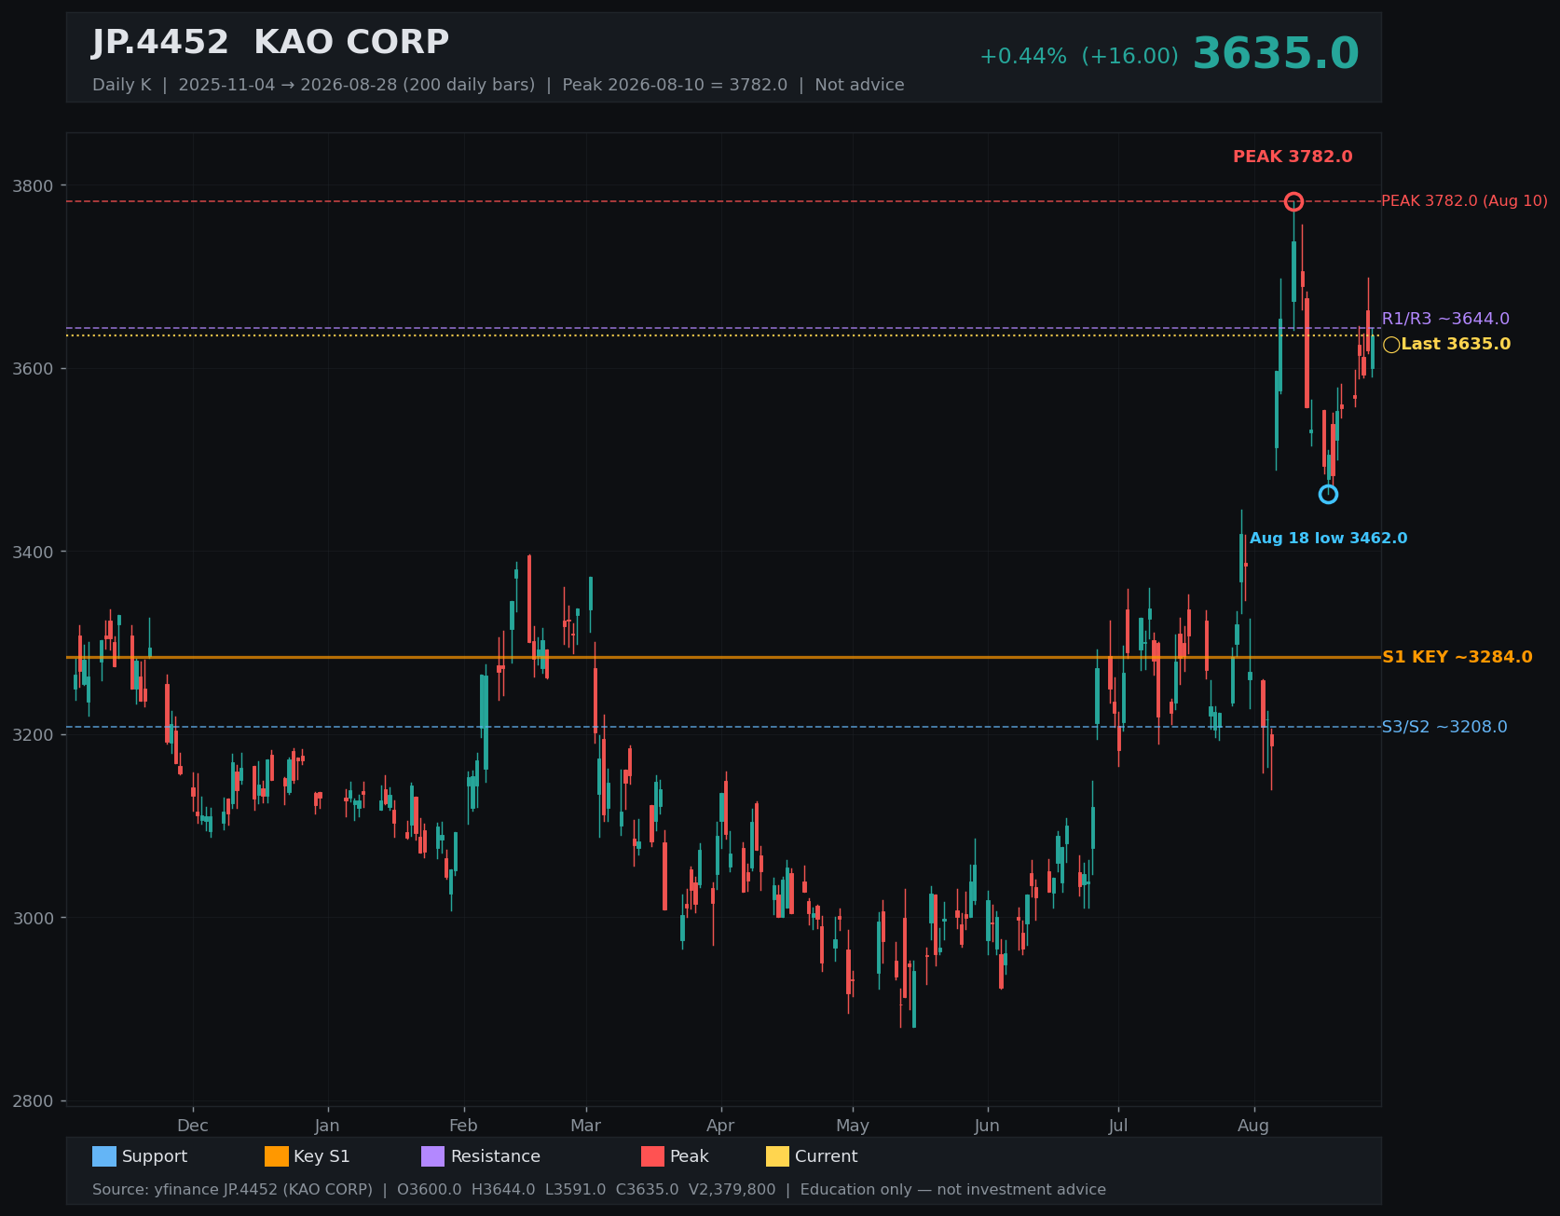Click the 'PEAK 3782.0' bold annotation
This screenshot has height=1216, width=1560.
(x=1293, y=157)
